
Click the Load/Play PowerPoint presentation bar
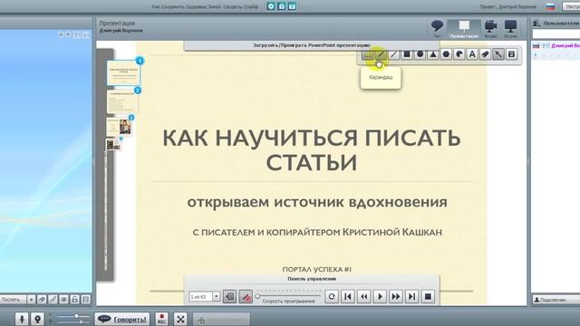click(312, 45)
